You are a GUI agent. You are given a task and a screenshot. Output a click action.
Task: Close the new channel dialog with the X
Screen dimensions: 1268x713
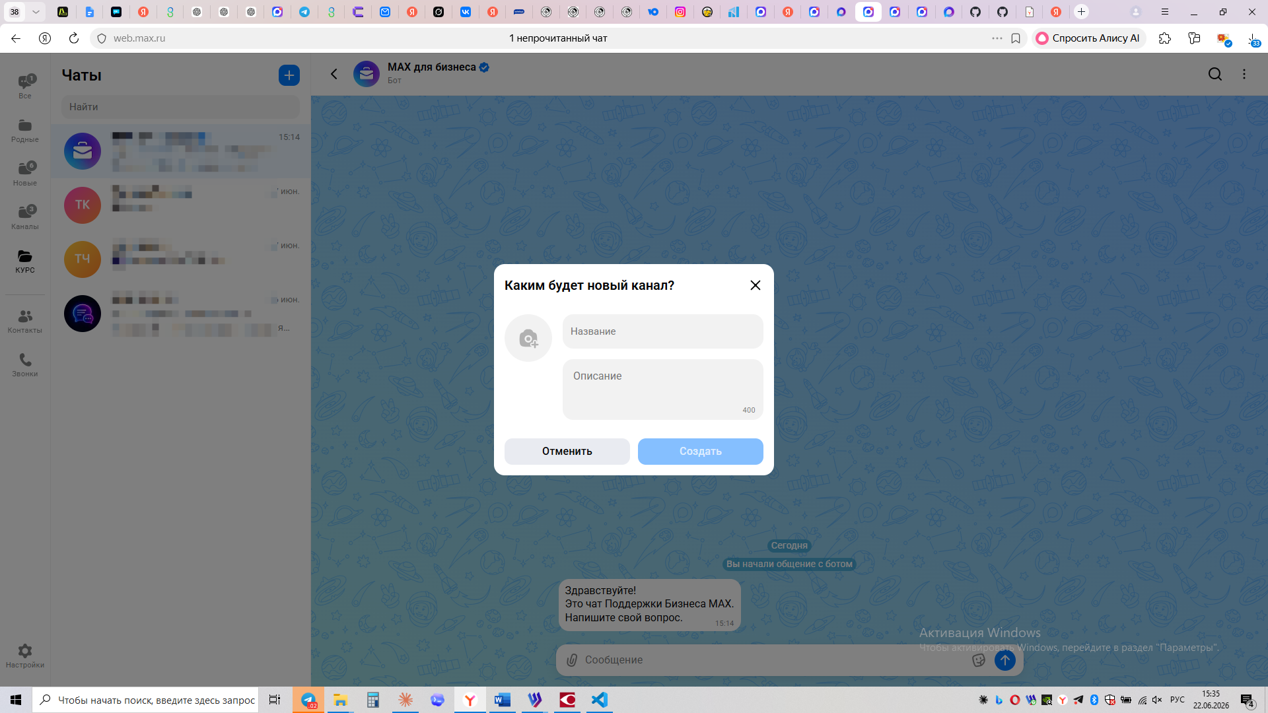pyautogui.click(x=756, y=285)
